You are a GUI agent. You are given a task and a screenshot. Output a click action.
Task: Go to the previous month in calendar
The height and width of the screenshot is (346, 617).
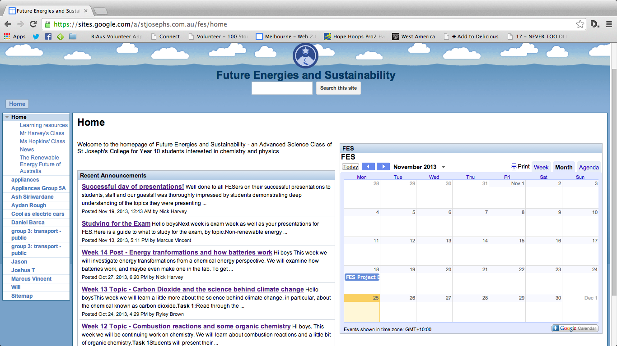(x=368, y=167)
